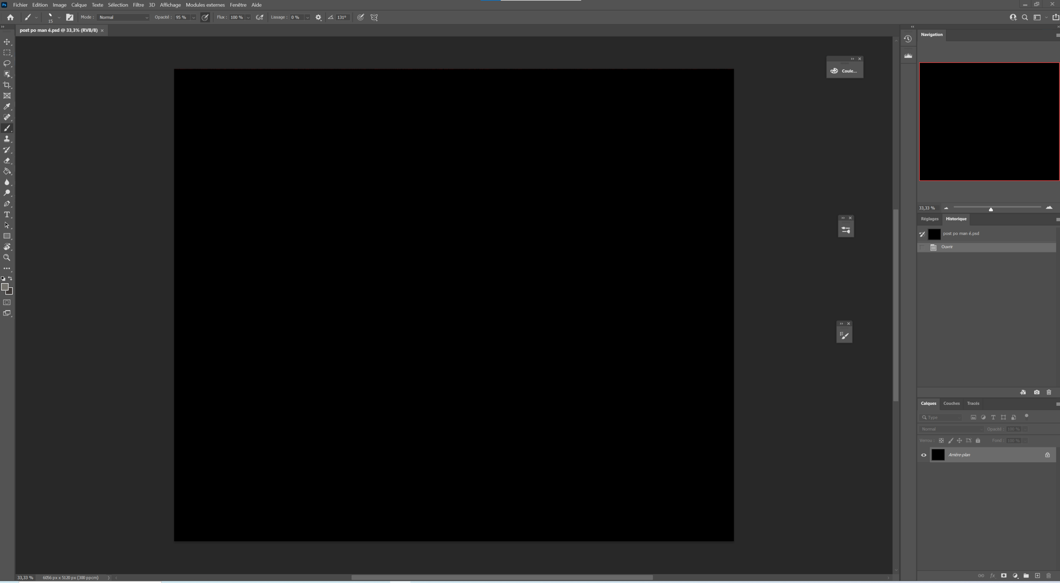This screenshot has width=1060, height=583.
Task: Switch to the Couches tab
Action: (x=952, y=403)
